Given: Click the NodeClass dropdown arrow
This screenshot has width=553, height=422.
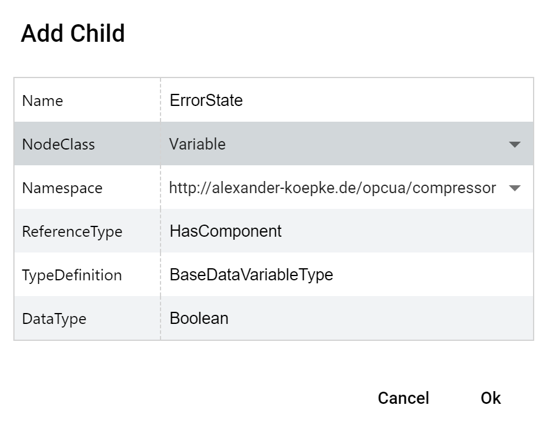Looking at the screenshot, I should point(515,144).
